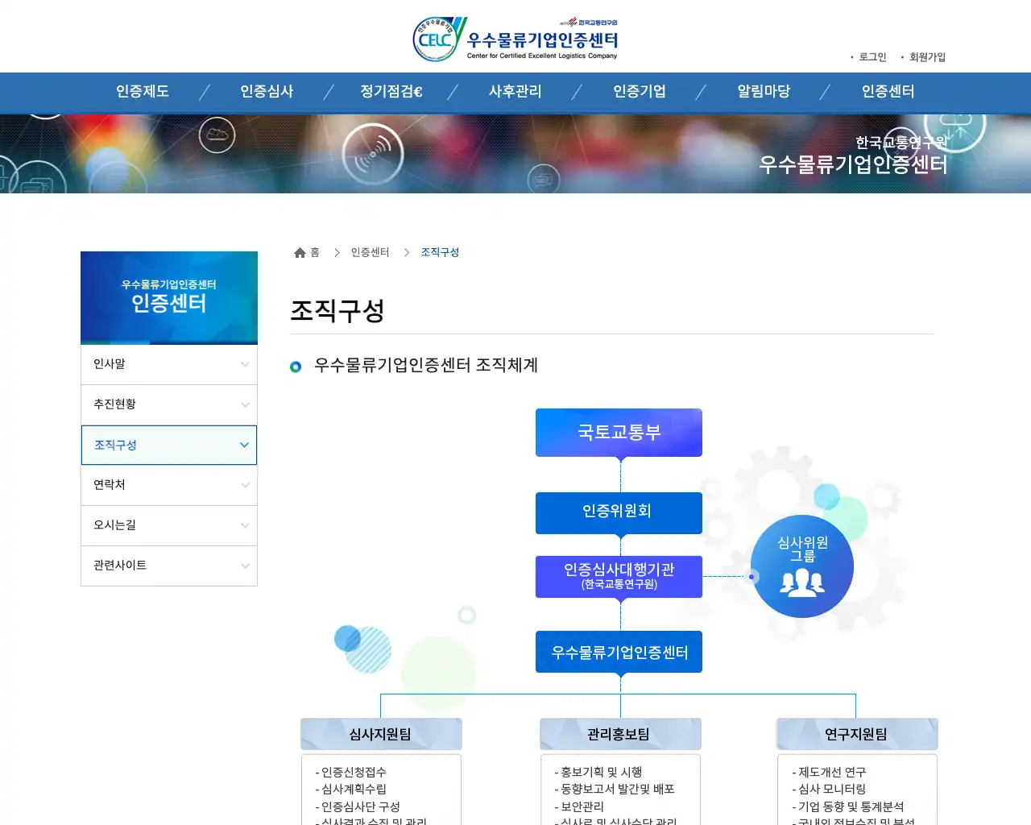Viewport: 1031px width, 825px height.
Task: Go to 인증센터 in the breadcrumb
Action: click(370, 253)
